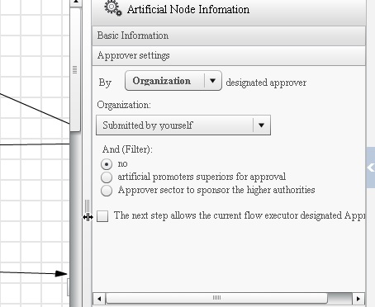Enable the next step allows current flow executor checkbox
This screenshot has width=375, height=307.
pyautogui.click(x=102, y=216)
